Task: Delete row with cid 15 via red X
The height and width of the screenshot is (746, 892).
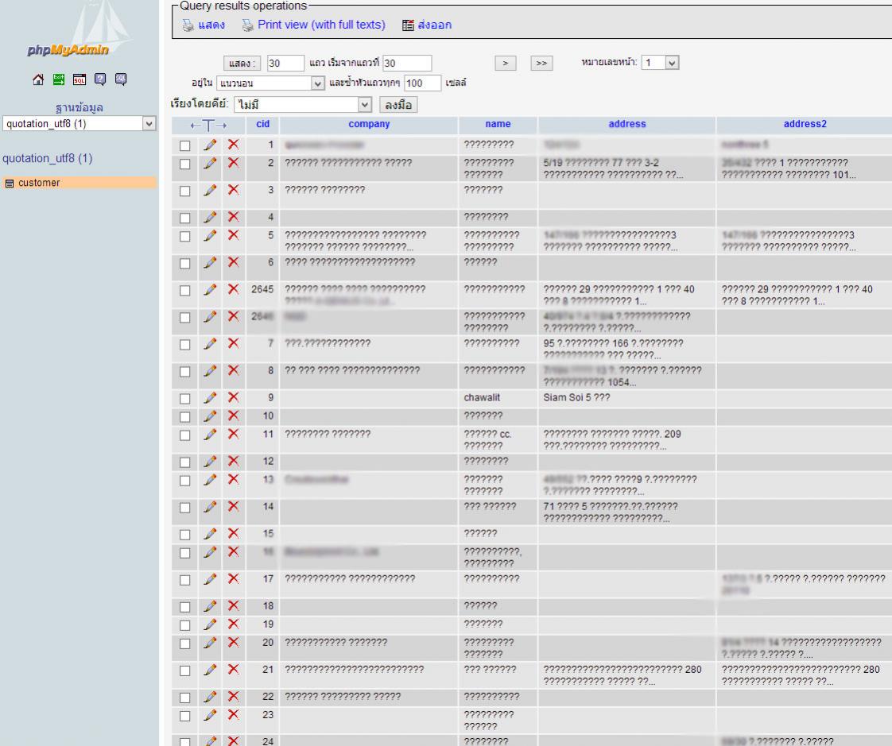Action: (x=233, y=534)
